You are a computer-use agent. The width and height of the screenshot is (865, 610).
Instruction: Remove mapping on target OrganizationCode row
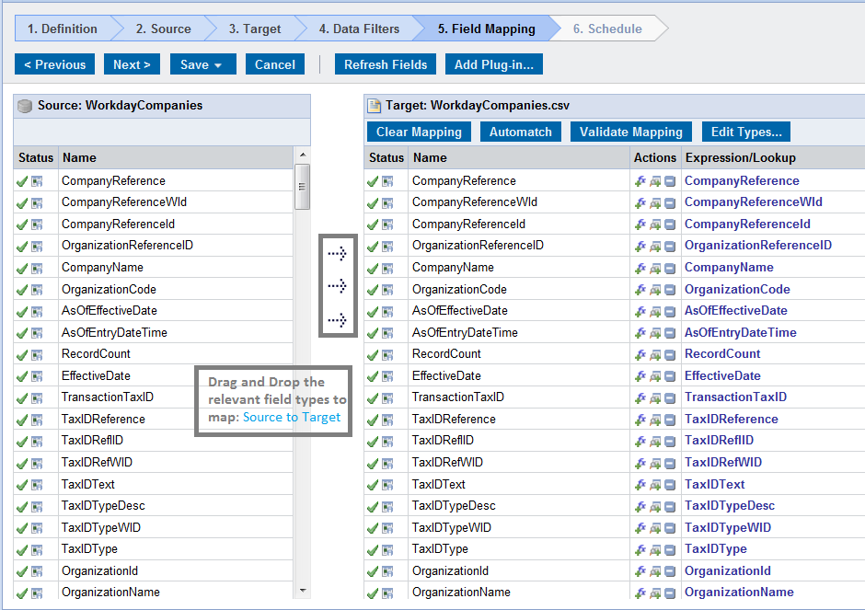pyautogui.click(x=670, y=290)
